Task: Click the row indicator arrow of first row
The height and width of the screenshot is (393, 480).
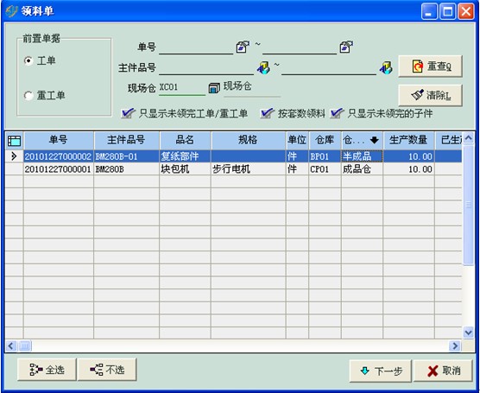Action: [x=14, y=156]
